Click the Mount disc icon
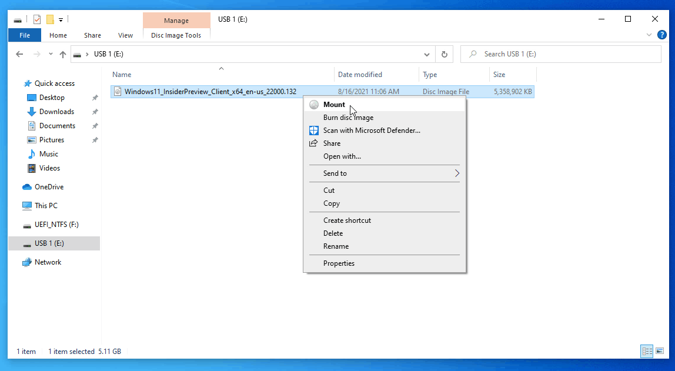The image size is (675, 371). tap(314, 105)
